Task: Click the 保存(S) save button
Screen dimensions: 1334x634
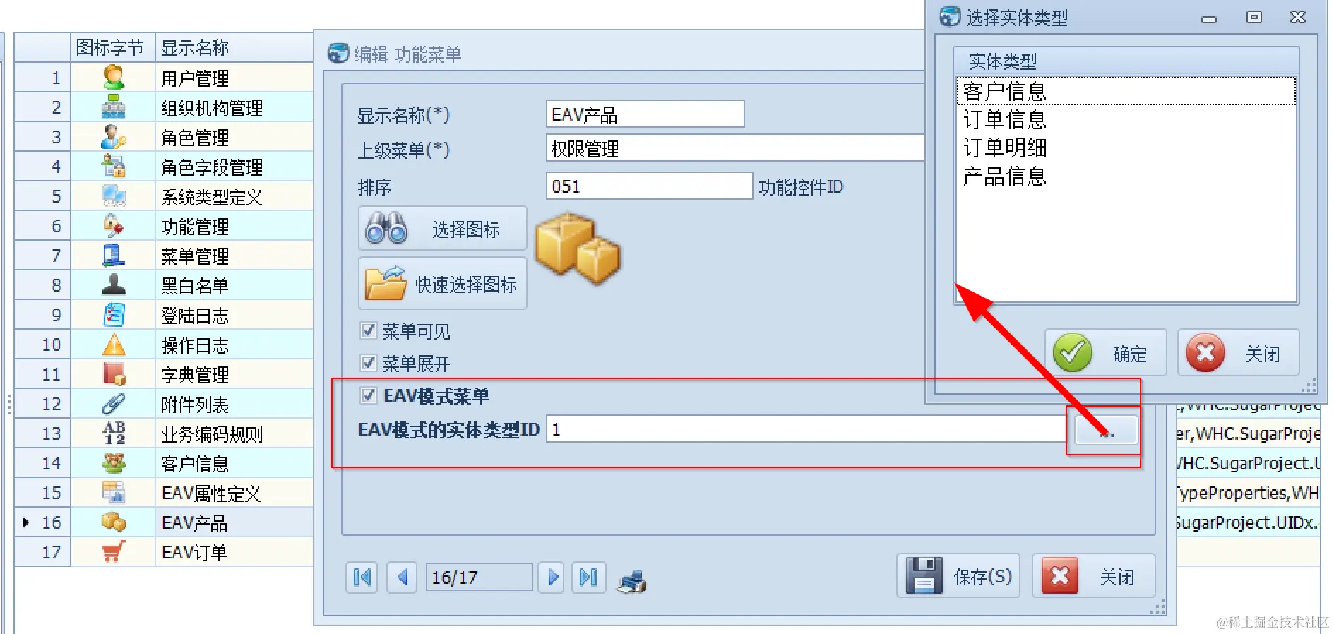Action: pyautogui.click(x=958, y=576)
